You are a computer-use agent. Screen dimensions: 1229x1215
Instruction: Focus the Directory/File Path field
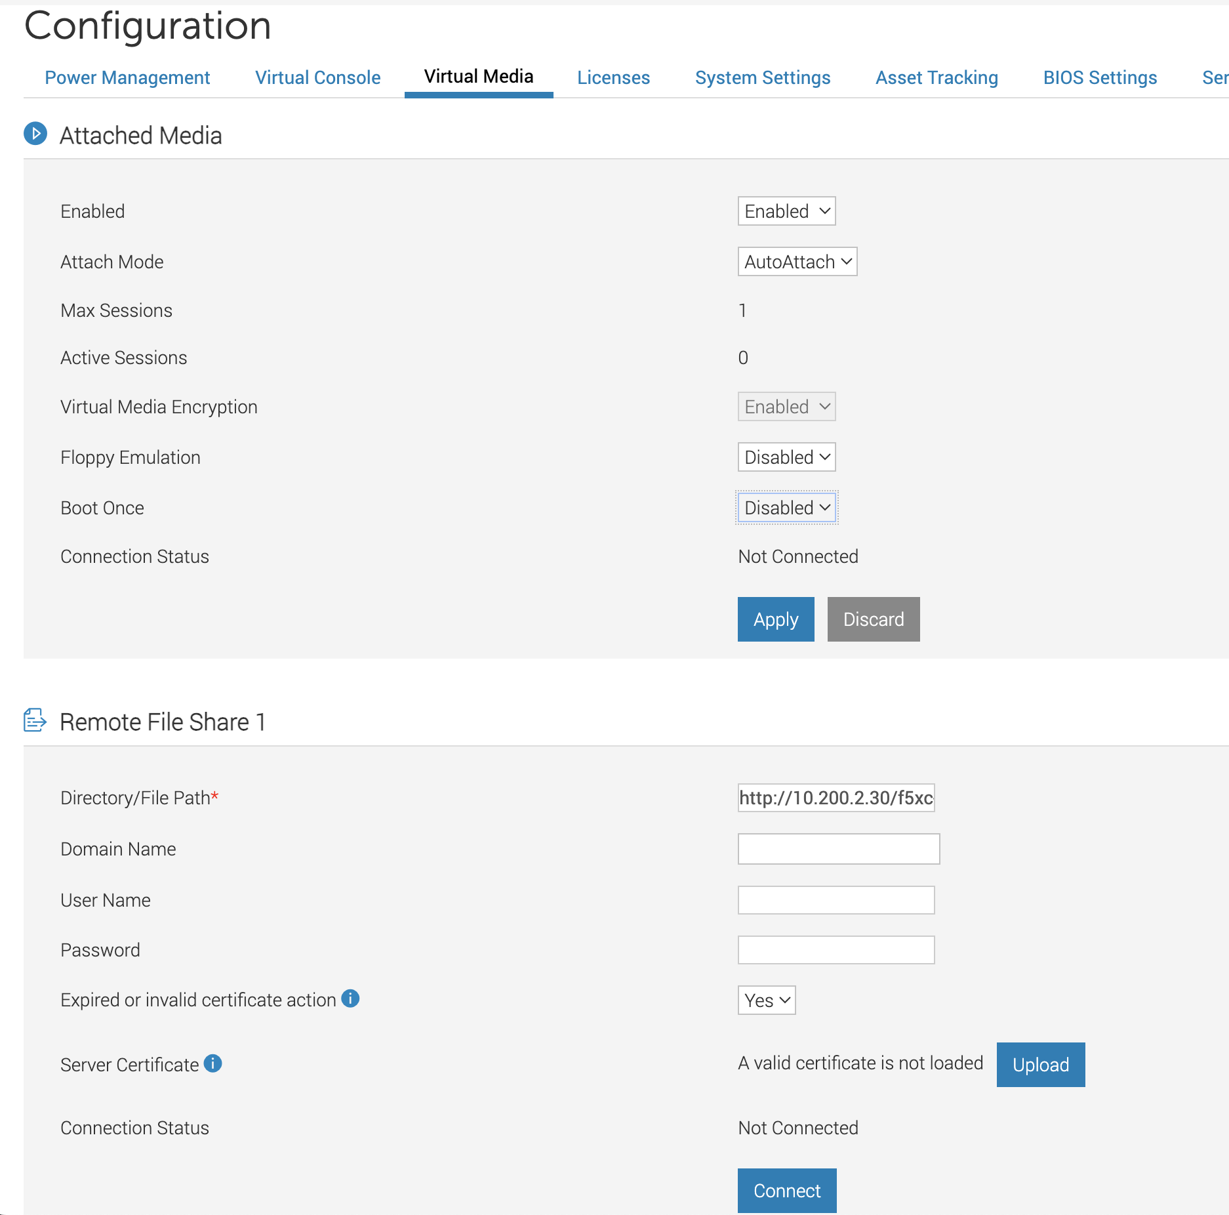(x=836, y=798)
